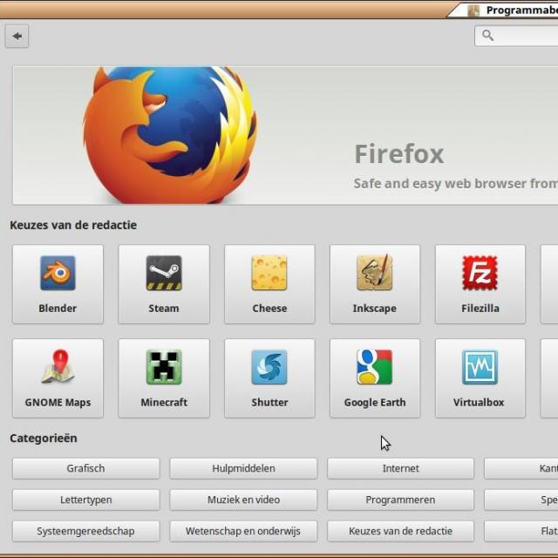Open the Blender app tile
The width and height of the screenshot is (558, 558).
click(x=58, y=284)
